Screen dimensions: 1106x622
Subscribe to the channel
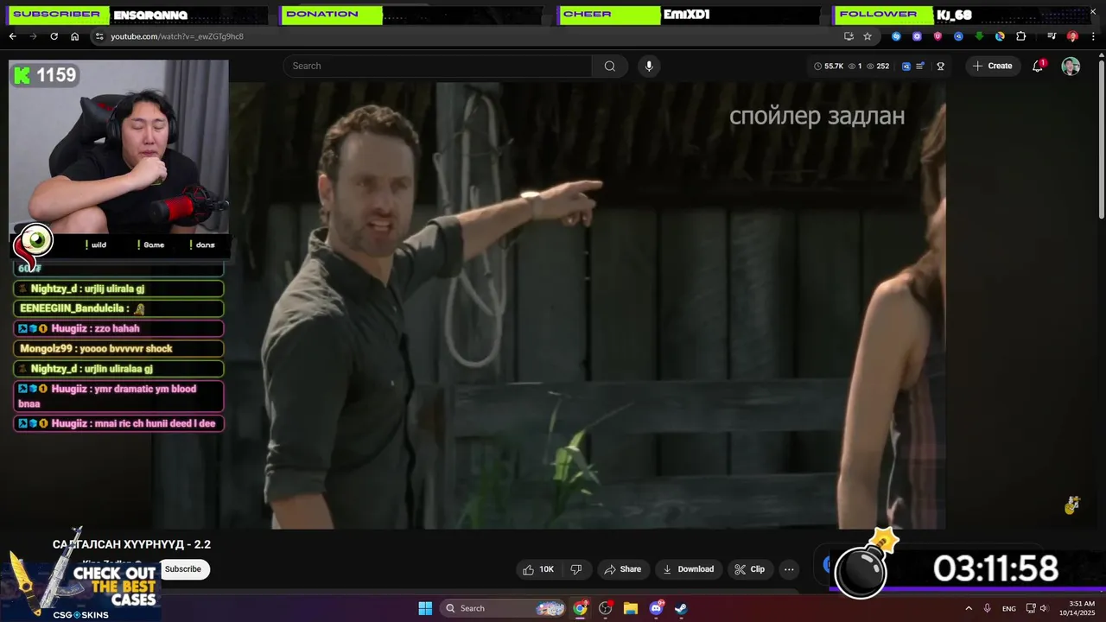tap(183, 569)
